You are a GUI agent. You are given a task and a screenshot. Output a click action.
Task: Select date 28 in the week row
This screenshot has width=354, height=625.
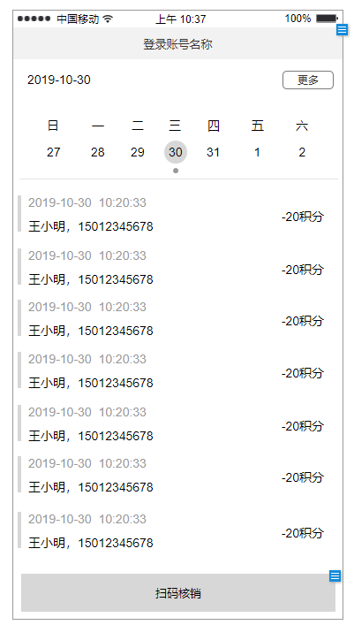[x=98, y=152]
